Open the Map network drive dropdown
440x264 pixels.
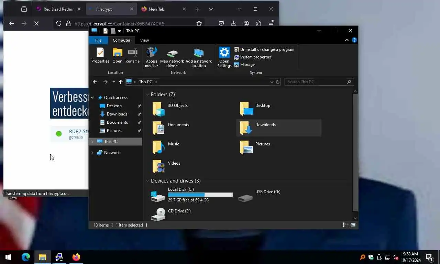(x=172, y=58)
